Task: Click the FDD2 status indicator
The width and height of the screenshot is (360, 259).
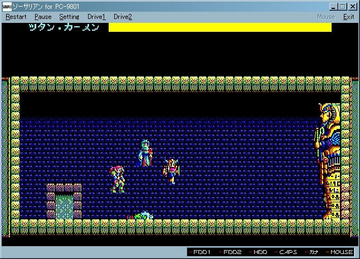Action: [230, 252]
